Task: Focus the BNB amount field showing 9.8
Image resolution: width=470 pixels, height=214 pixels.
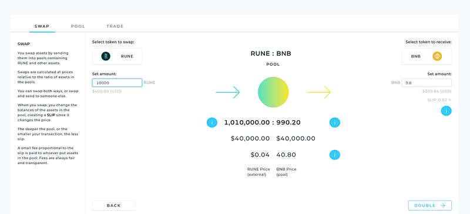Action: pos(427,83)
